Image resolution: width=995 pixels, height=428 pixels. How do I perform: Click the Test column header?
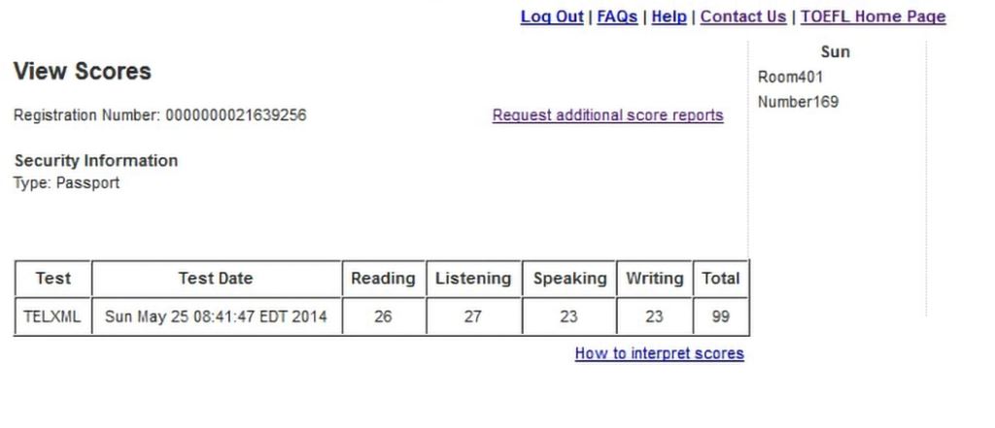52,279
